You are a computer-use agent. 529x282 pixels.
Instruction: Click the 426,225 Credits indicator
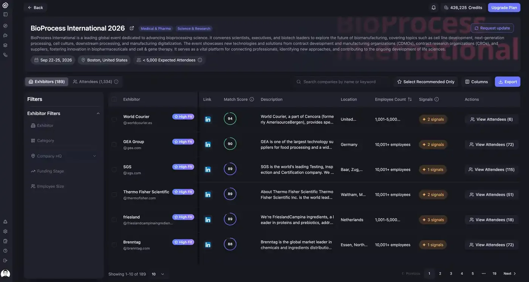tap(463, 8)
